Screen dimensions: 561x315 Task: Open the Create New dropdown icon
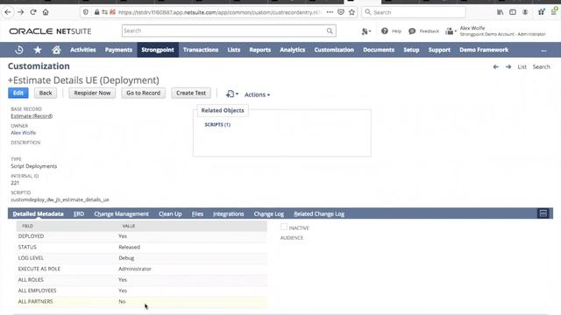tap(366, 31)
